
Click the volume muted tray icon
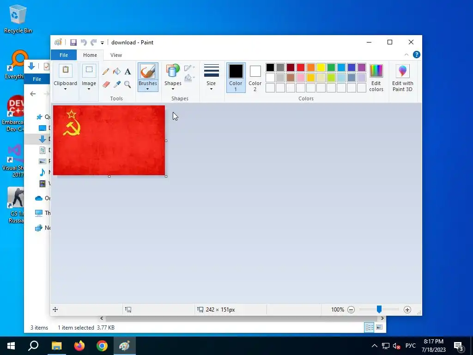[396, 346]
